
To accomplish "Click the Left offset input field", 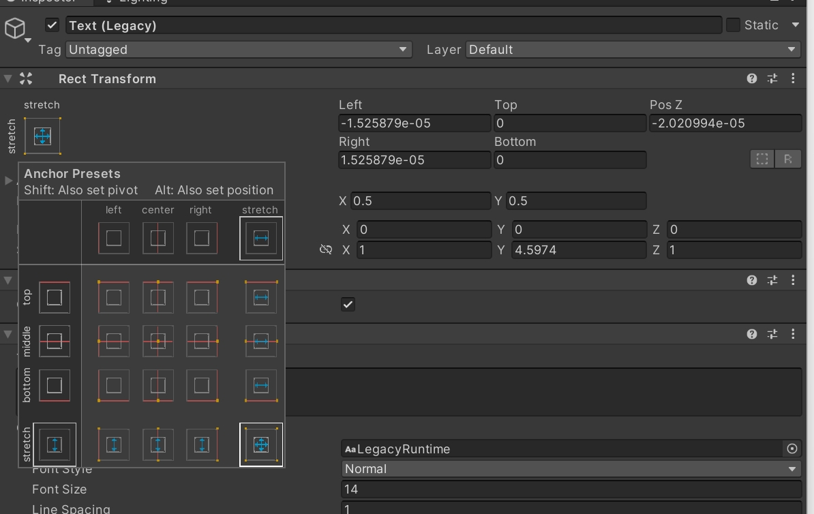I will coord(414,123).
